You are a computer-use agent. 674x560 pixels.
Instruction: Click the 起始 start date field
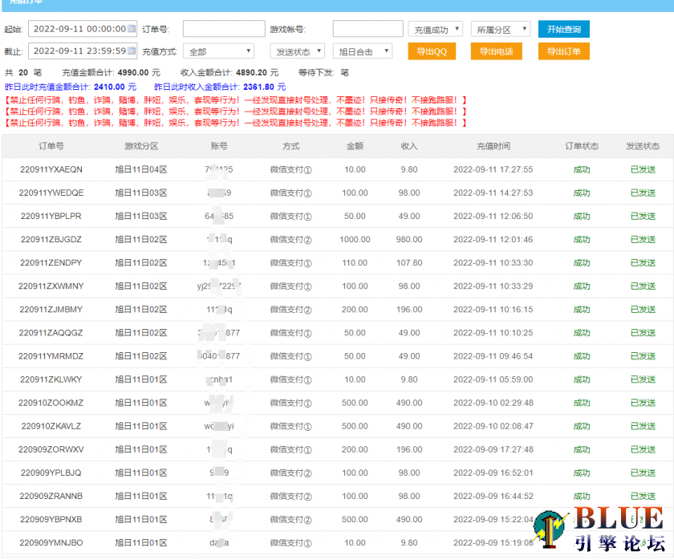(x=77, y=30)
